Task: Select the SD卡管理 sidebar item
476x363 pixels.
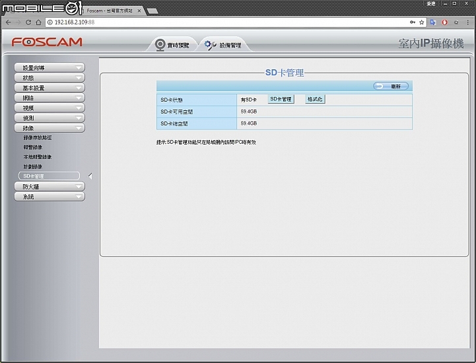Action: click(x=49, y=176)
